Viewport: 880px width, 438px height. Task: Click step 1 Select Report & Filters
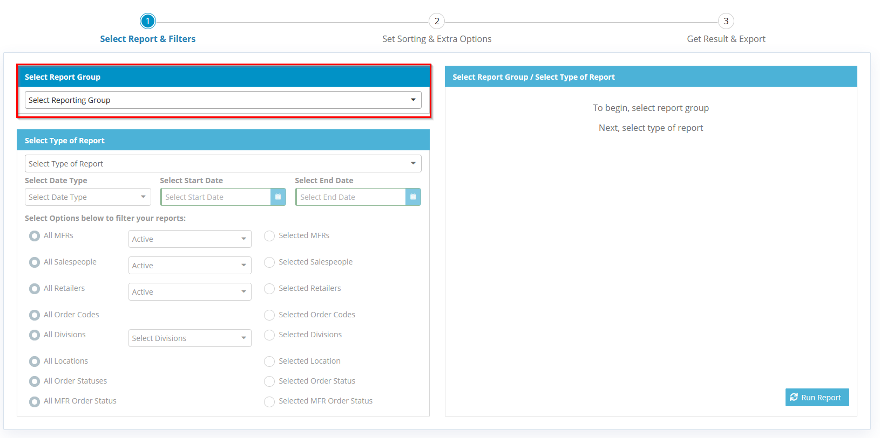(147, 22)
